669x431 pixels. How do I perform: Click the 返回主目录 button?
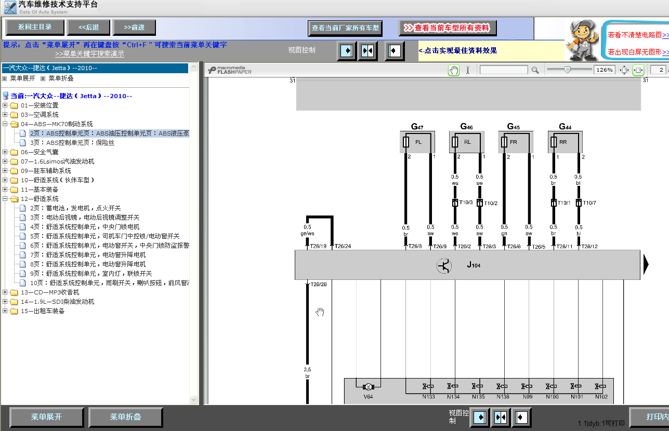[35, 28]
